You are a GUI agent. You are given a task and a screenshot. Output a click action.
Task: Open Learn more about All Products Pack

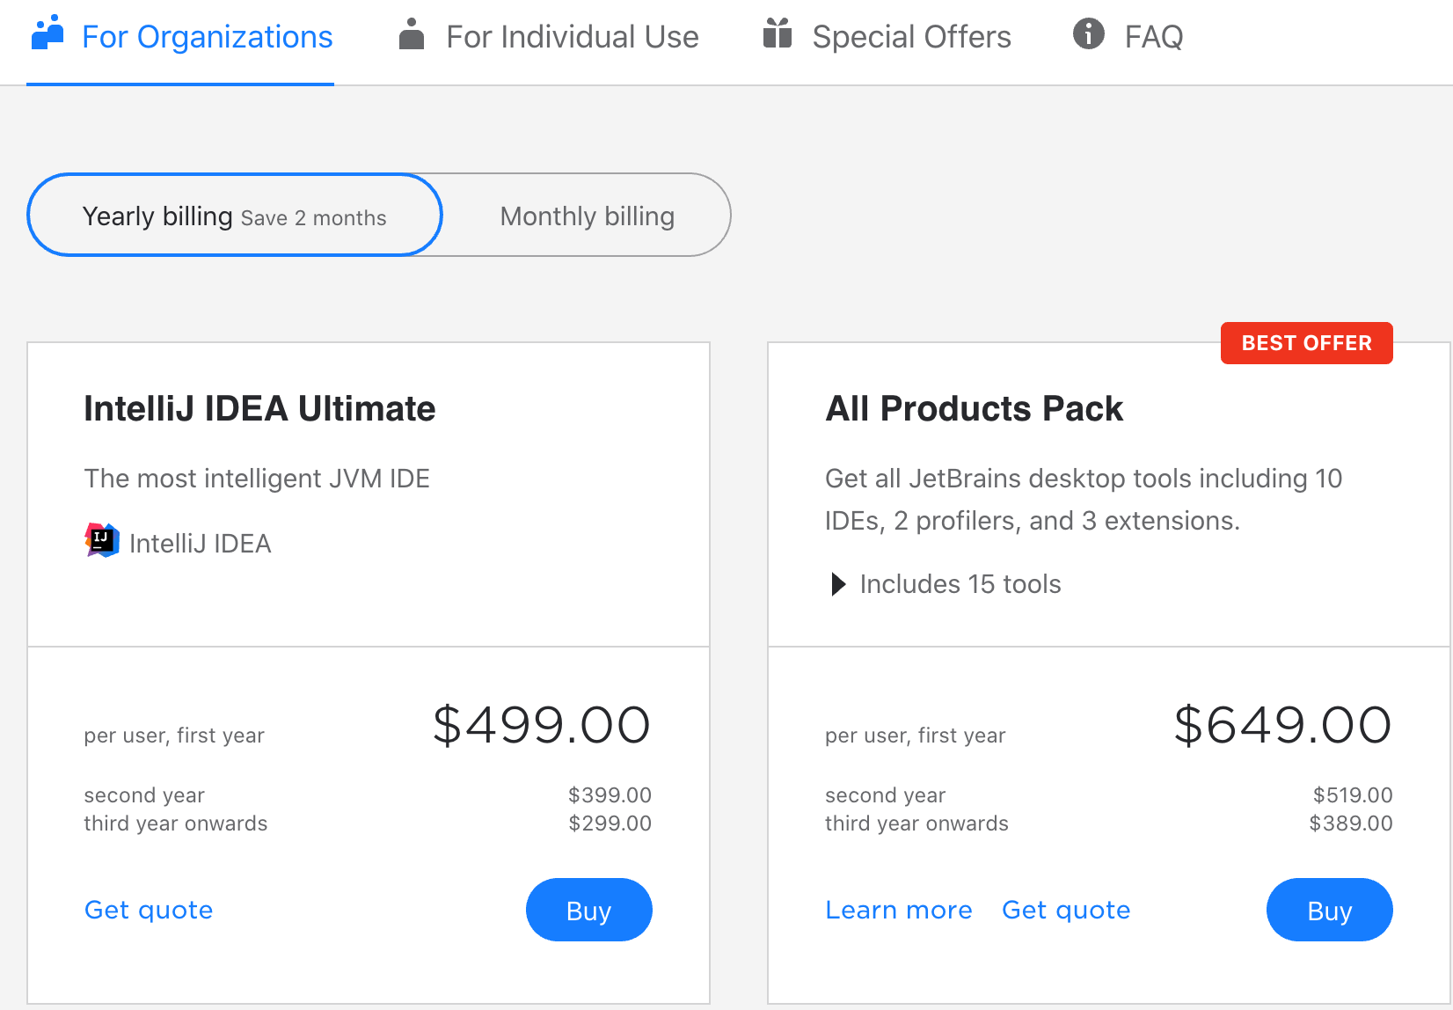(899, 910)
